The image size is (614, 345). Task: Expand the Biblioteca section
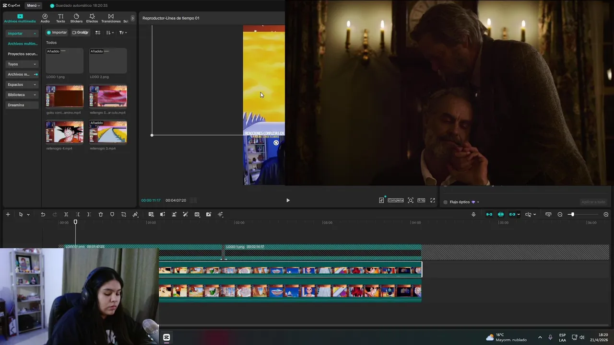22,95
